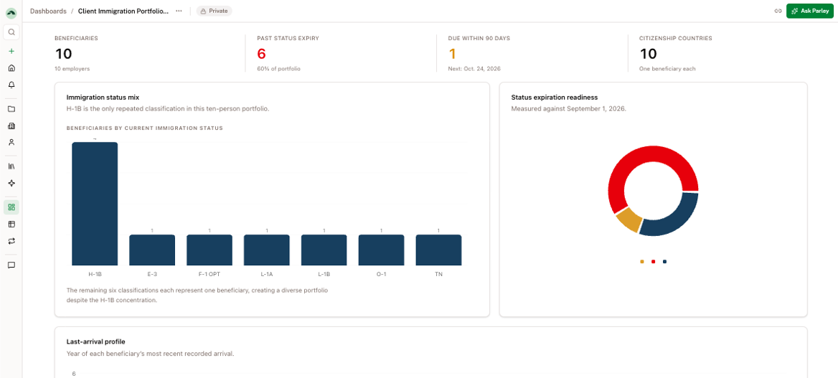Open the table layout icon in sidebar
Viewport: 838px width, 378px height.
click(11, 224)
